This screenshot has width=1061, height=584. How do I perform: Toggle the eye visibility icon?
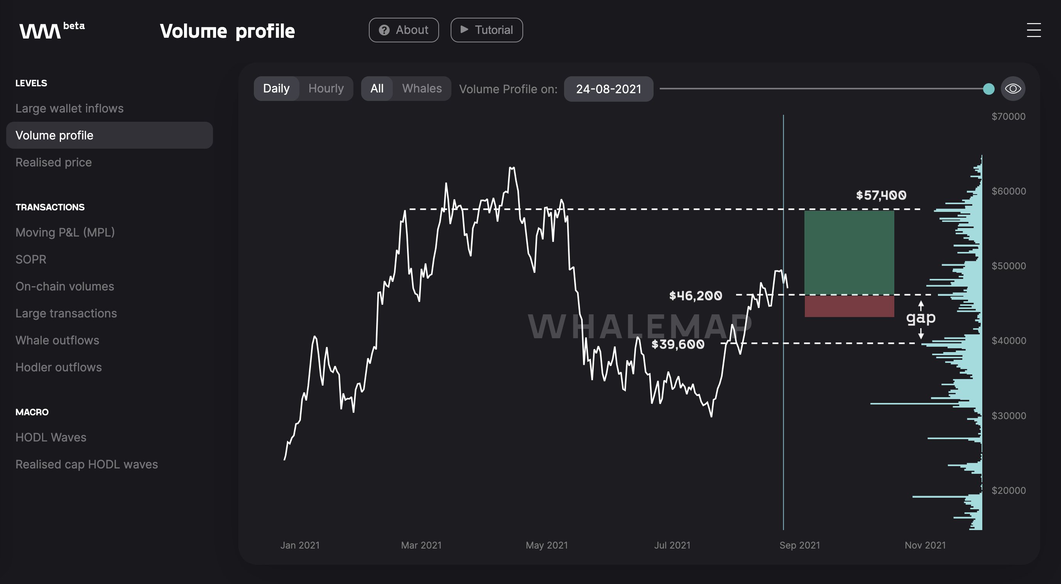[1013, 89]
